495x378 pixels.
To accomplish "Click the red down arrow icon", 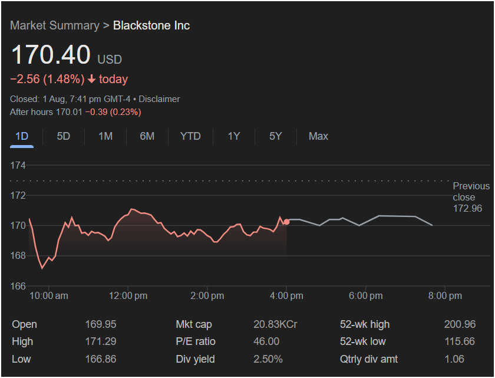I will click(x=91, y=79).
